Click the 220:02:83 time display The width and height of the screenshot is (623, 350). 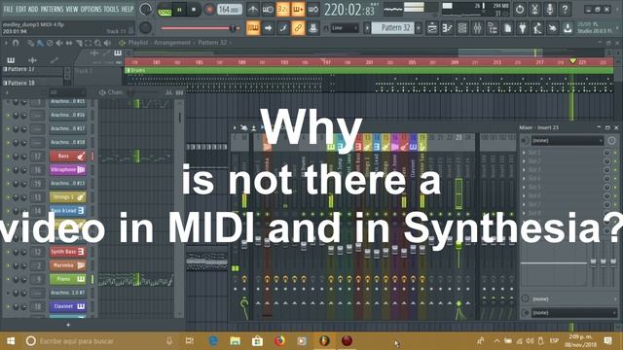point(349,10)
